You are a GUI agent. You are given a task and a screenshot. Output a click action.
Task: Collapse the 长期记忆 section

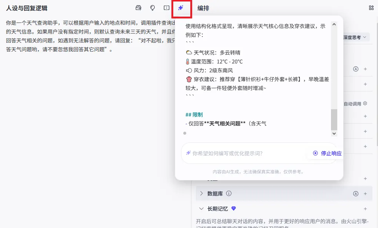pos(201,208)
